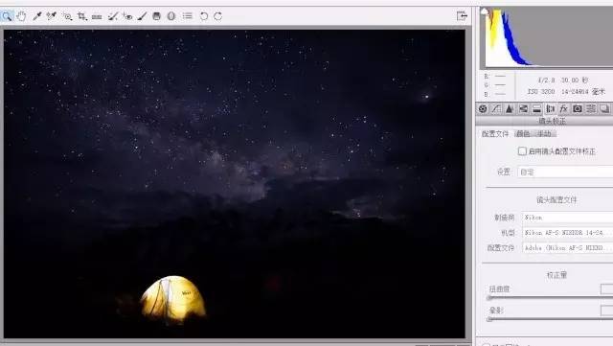
Task: Select the White Balance eyedropper tool
Action: pos(37,16)
